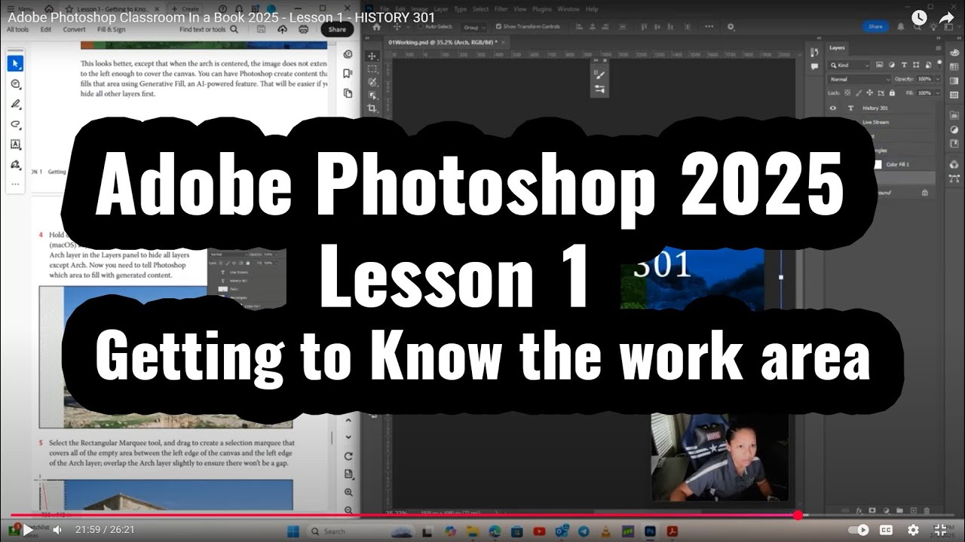Select Photoshop's Crop tool
Viewport: 965px width, 542px height.
point(372,108)
